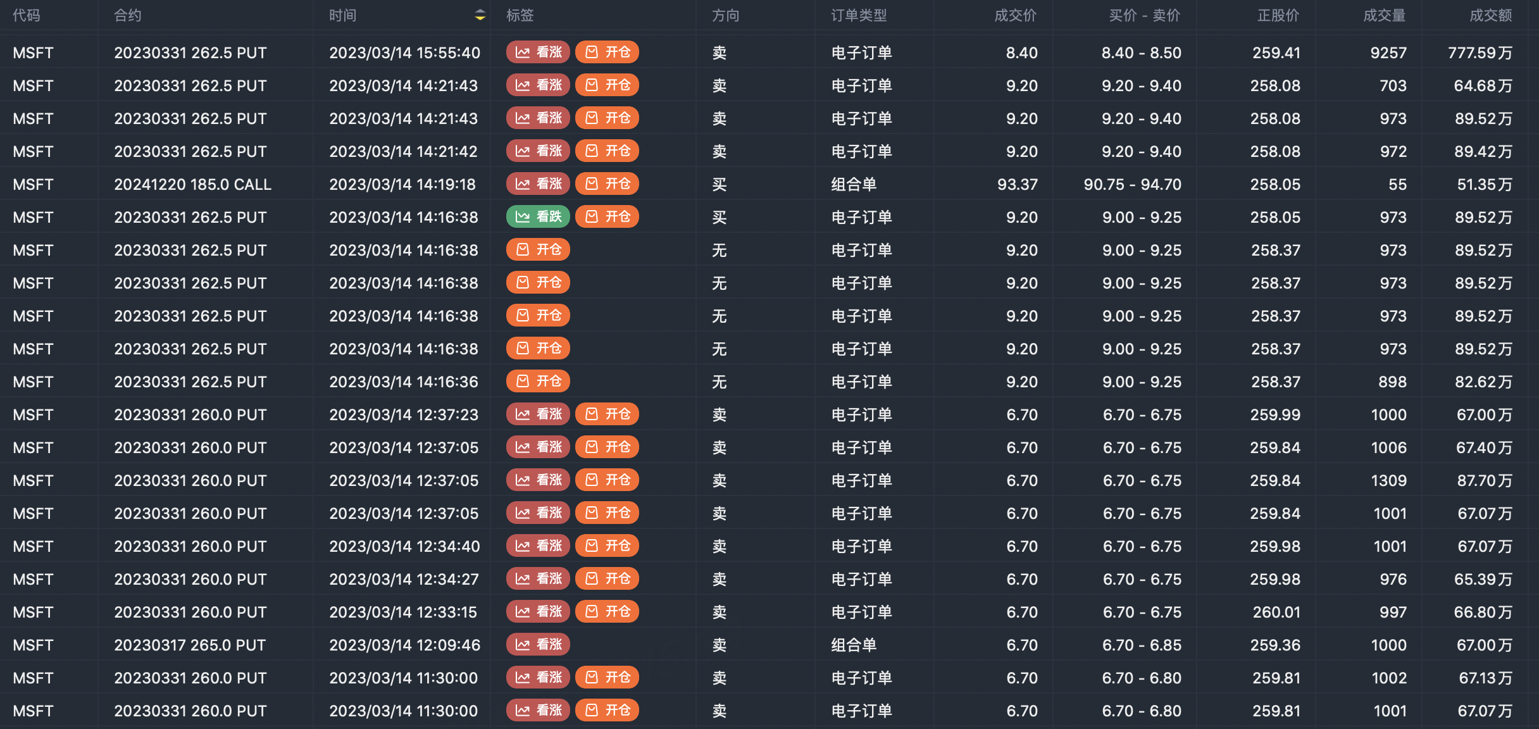Click the 成交价 column header

[1016, 15]
